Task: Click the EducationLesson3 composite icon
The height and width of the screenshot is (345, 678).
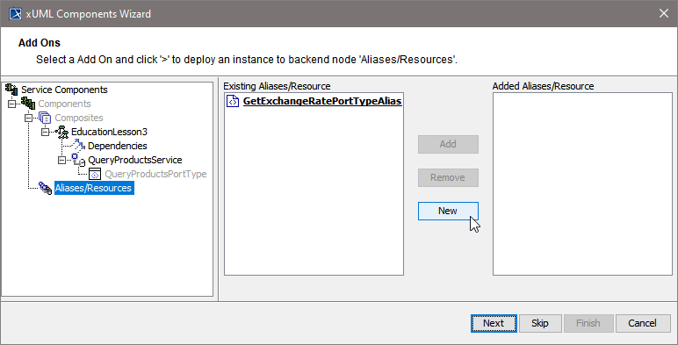Action: (61, 132)
